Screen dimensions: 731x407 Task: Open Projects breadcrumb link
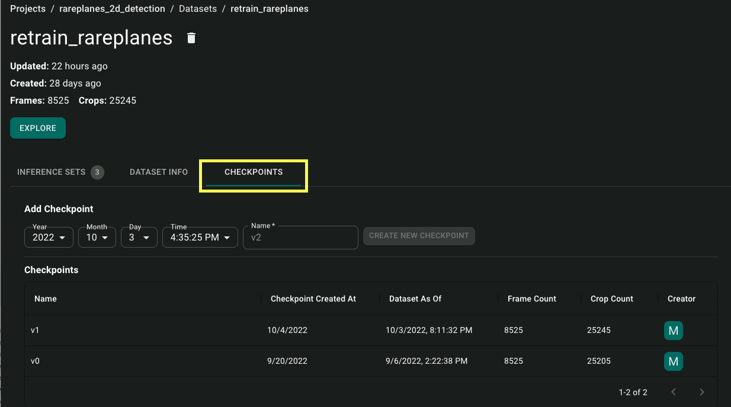28,9
